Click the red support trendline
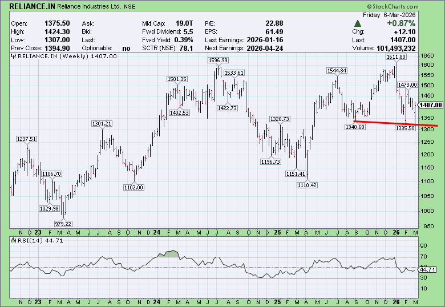 [395, 123]
